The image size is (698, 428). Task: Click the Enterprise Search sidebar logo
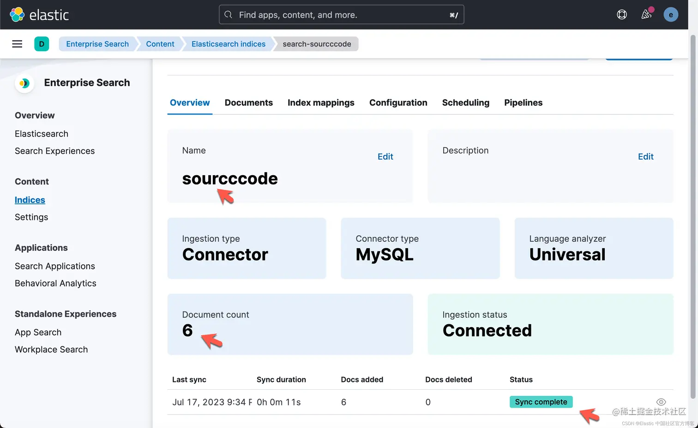(x=24, y=83)
